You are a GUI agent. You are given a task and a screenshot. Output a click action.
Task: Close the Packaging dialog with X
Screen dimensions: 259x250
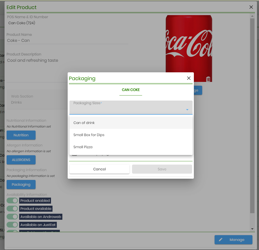[x=189, y=78]
